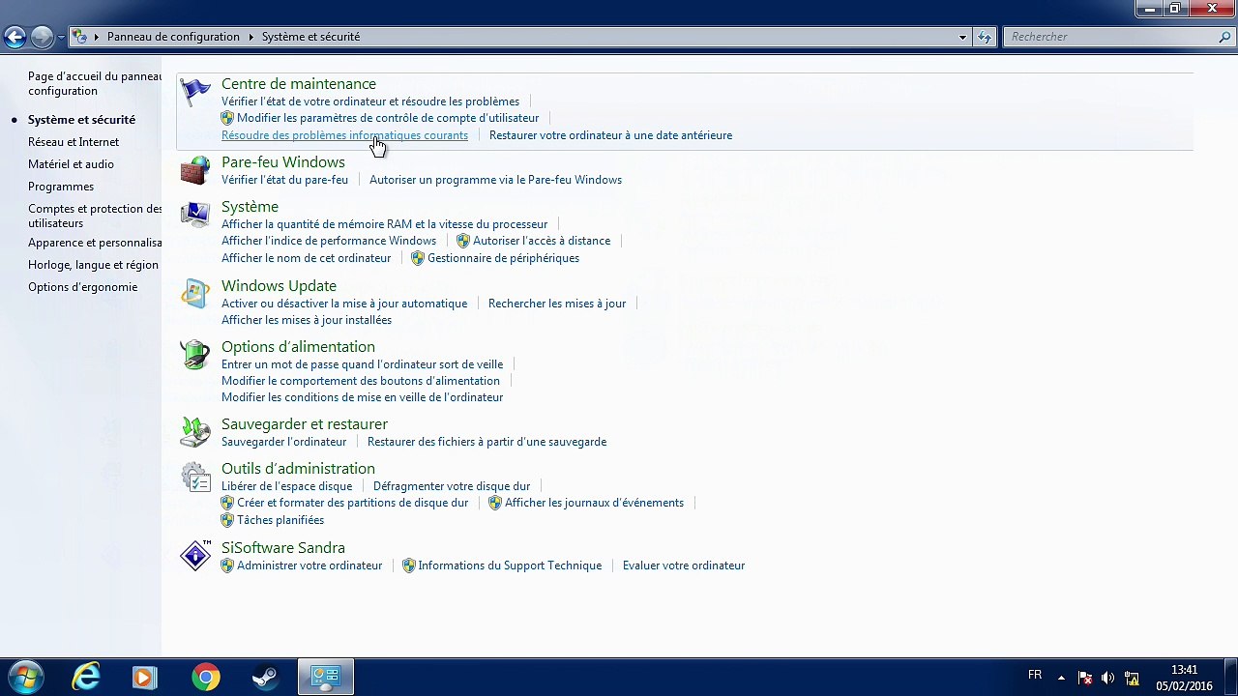Click Evaluer votre ordinateur

click(684, 565)
